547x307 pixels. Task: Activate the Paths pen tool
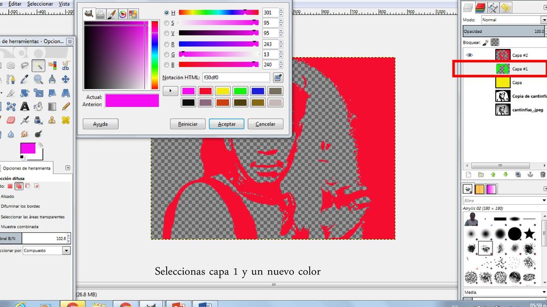[x=11, y=79]
